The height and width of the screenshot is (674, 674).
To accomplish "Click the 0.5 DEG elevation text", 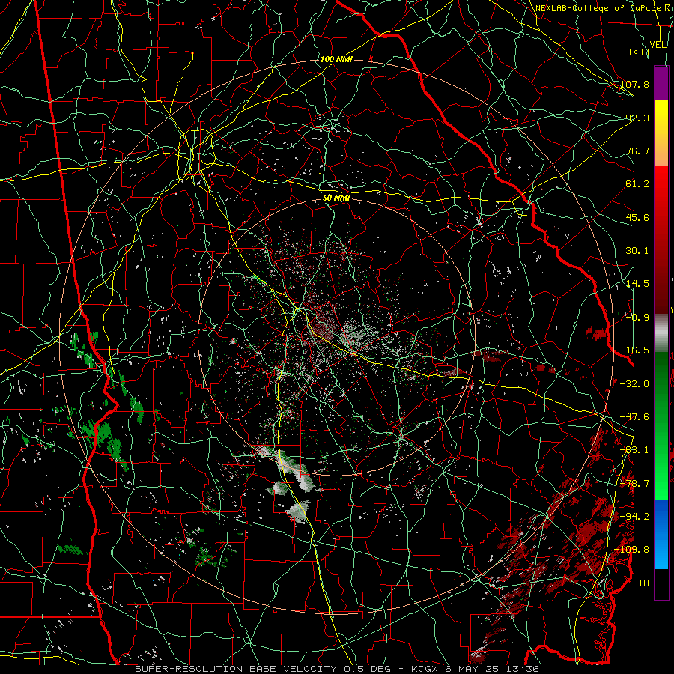I will coord(368,669).
